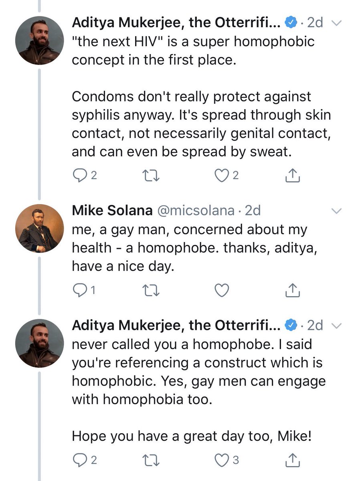Open options chevron on first tweet
Image resolution: width=356 pixels, height=481 pixels.
337,24
